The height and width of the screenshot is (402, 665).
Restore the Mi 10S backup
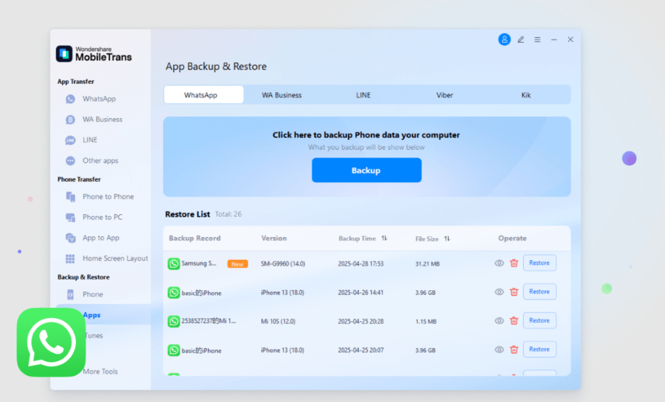(x=539, y=320)
